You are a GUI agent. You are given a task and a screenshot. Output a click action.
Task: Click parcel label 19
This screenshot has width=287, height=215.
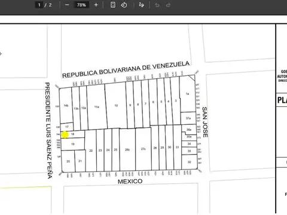(x=73, y=144)
